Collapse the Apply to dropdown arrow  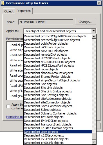93,31
